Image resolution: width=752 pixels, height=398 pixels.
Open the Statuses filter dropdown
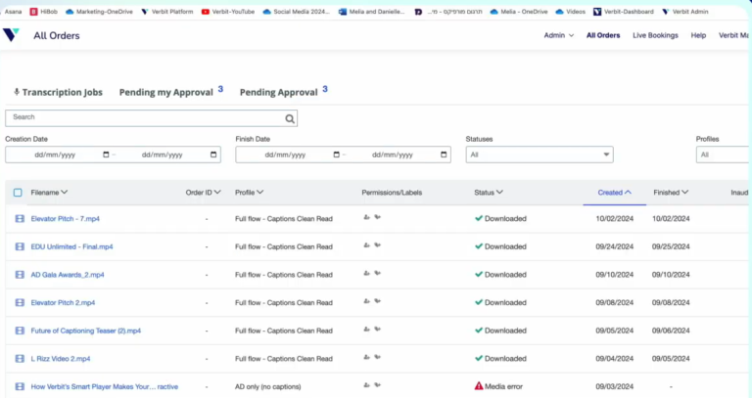click(539, 155)
